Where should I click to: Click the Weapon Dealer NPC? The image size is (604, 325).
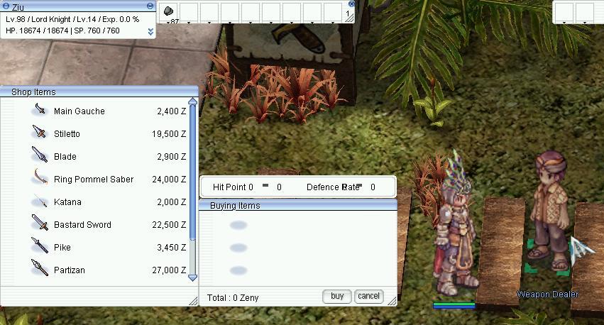click(x=549, y=211)
